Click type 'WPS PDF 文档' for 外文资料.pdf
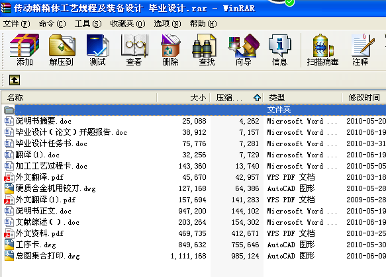 (x=291, y=233)
